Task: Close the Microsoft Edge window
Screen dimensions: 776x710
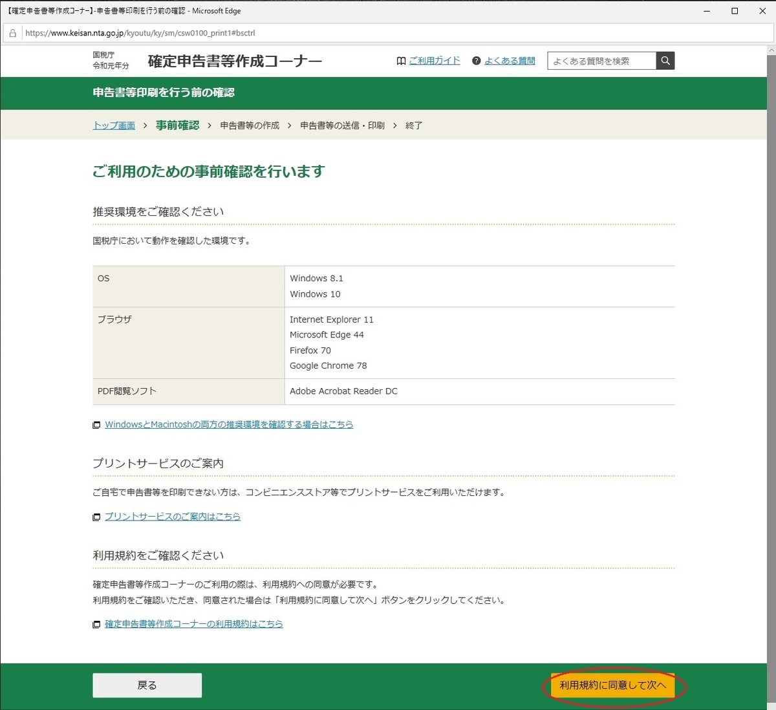Action: [x=762, y=11]
